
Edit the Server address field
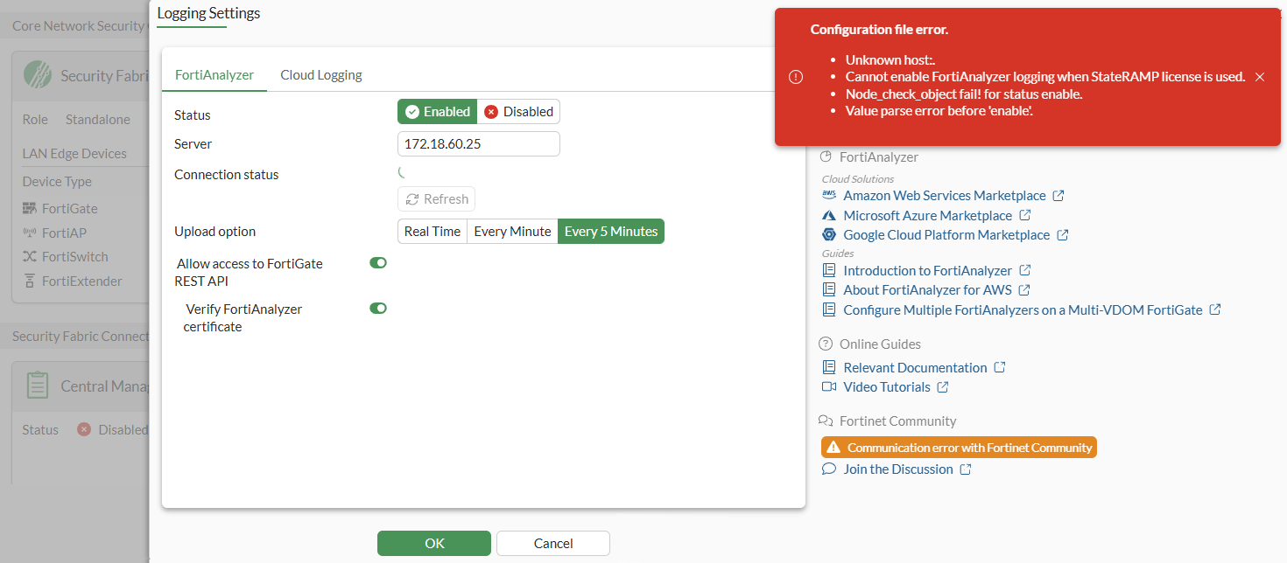coord(478,142)
